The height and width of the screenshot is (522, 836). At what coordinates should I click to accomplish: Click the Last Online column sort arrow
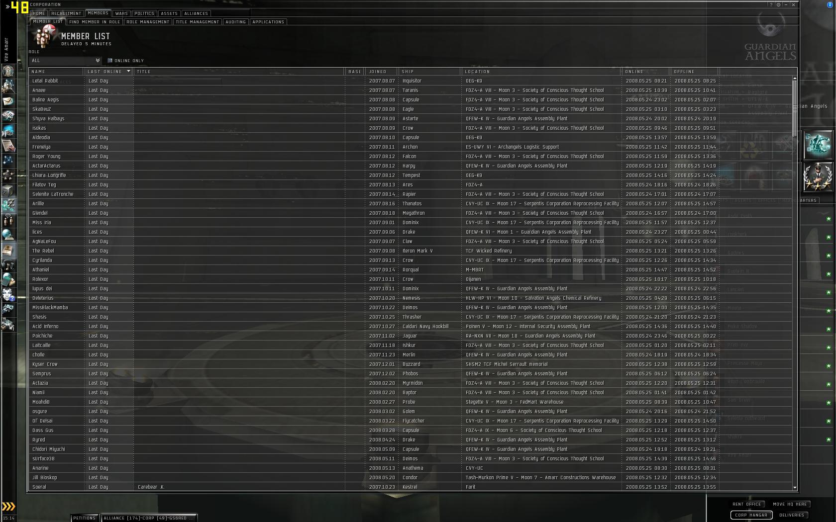pyautogui.click(x=128, y=71)
